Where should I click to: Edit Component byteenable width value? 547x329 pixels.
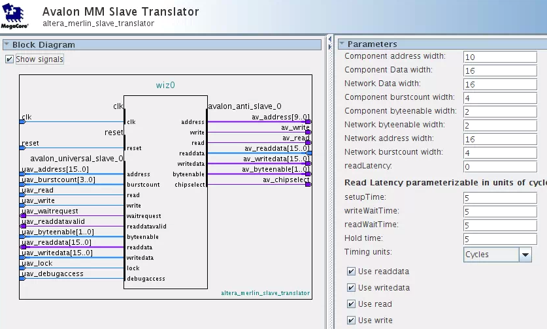point(500,112)
